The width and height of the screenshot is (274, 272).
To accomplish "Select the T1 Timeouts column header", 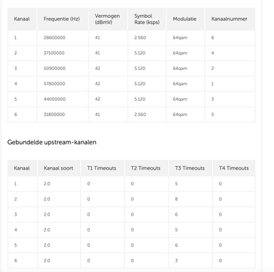I will [x=101, y=168].
